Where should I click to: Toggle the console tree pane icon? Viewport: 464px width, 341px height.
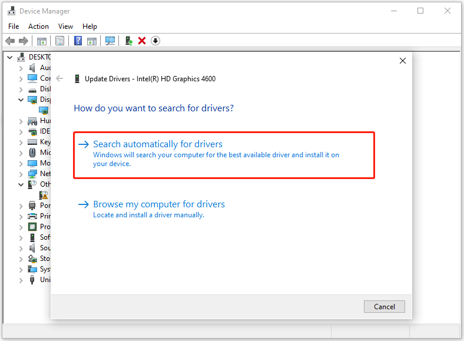click(x=42, y=41)
